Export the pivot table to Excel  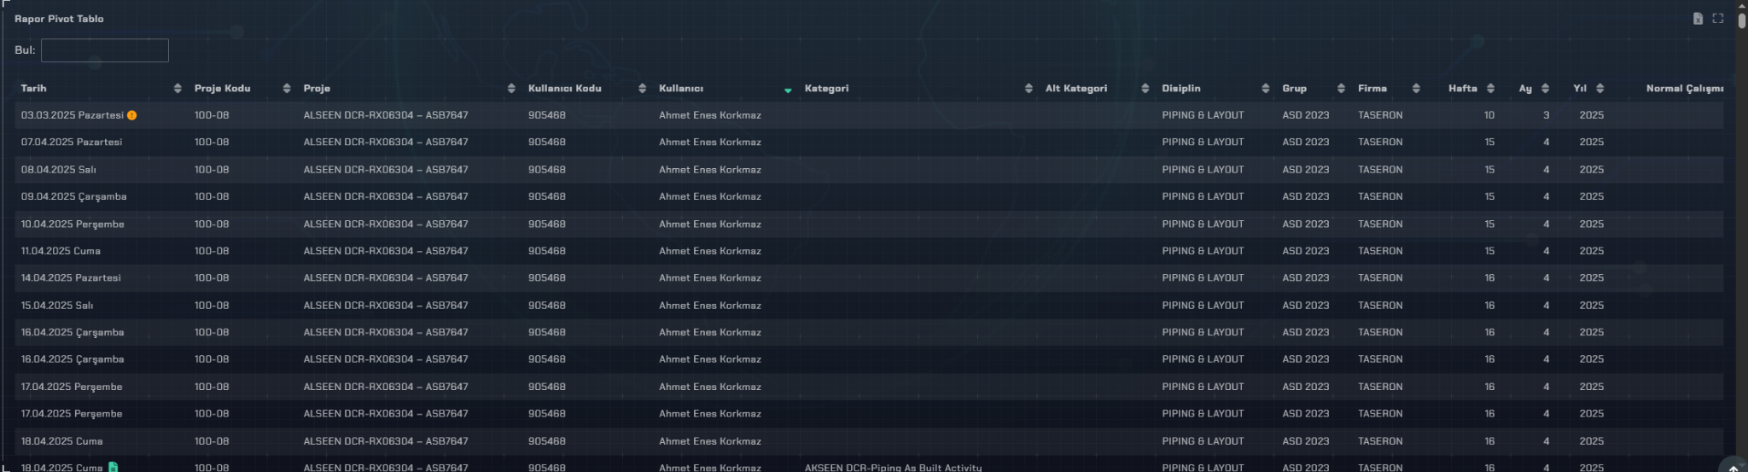click(x=1698, y=19)
